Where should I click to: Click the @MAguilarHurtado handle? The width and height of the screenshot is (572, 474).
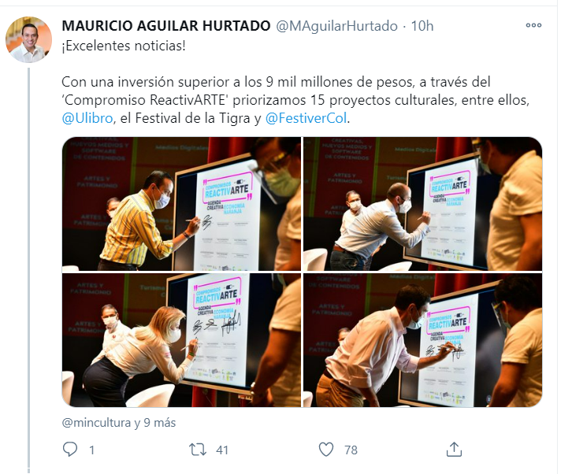coord(336,26)
